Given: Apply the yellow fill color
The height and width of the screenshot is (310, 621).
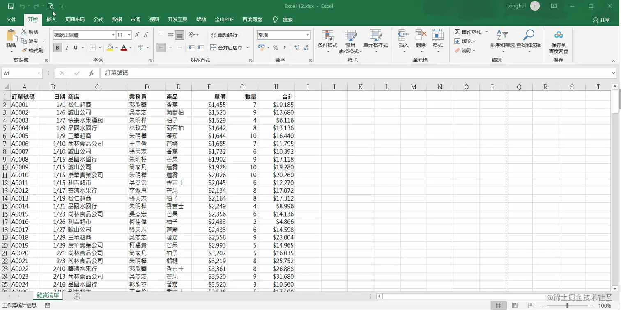Looking at the screenshot, I should tap(110, 48).
